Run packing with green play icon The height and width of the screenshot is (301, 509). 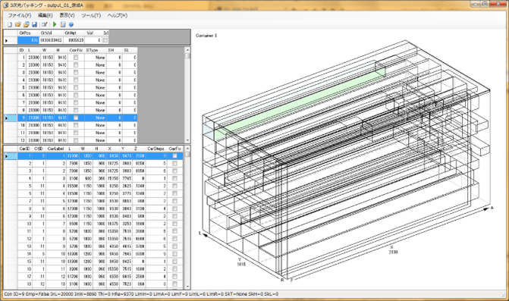(x=55, y=24)
